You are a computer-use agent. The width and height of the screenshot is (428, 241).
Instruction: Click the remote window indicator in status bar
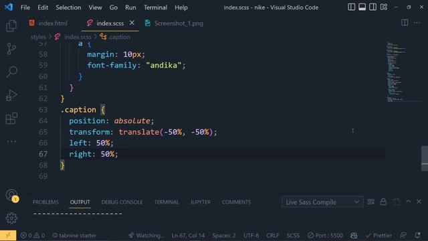tap(8, 235)
